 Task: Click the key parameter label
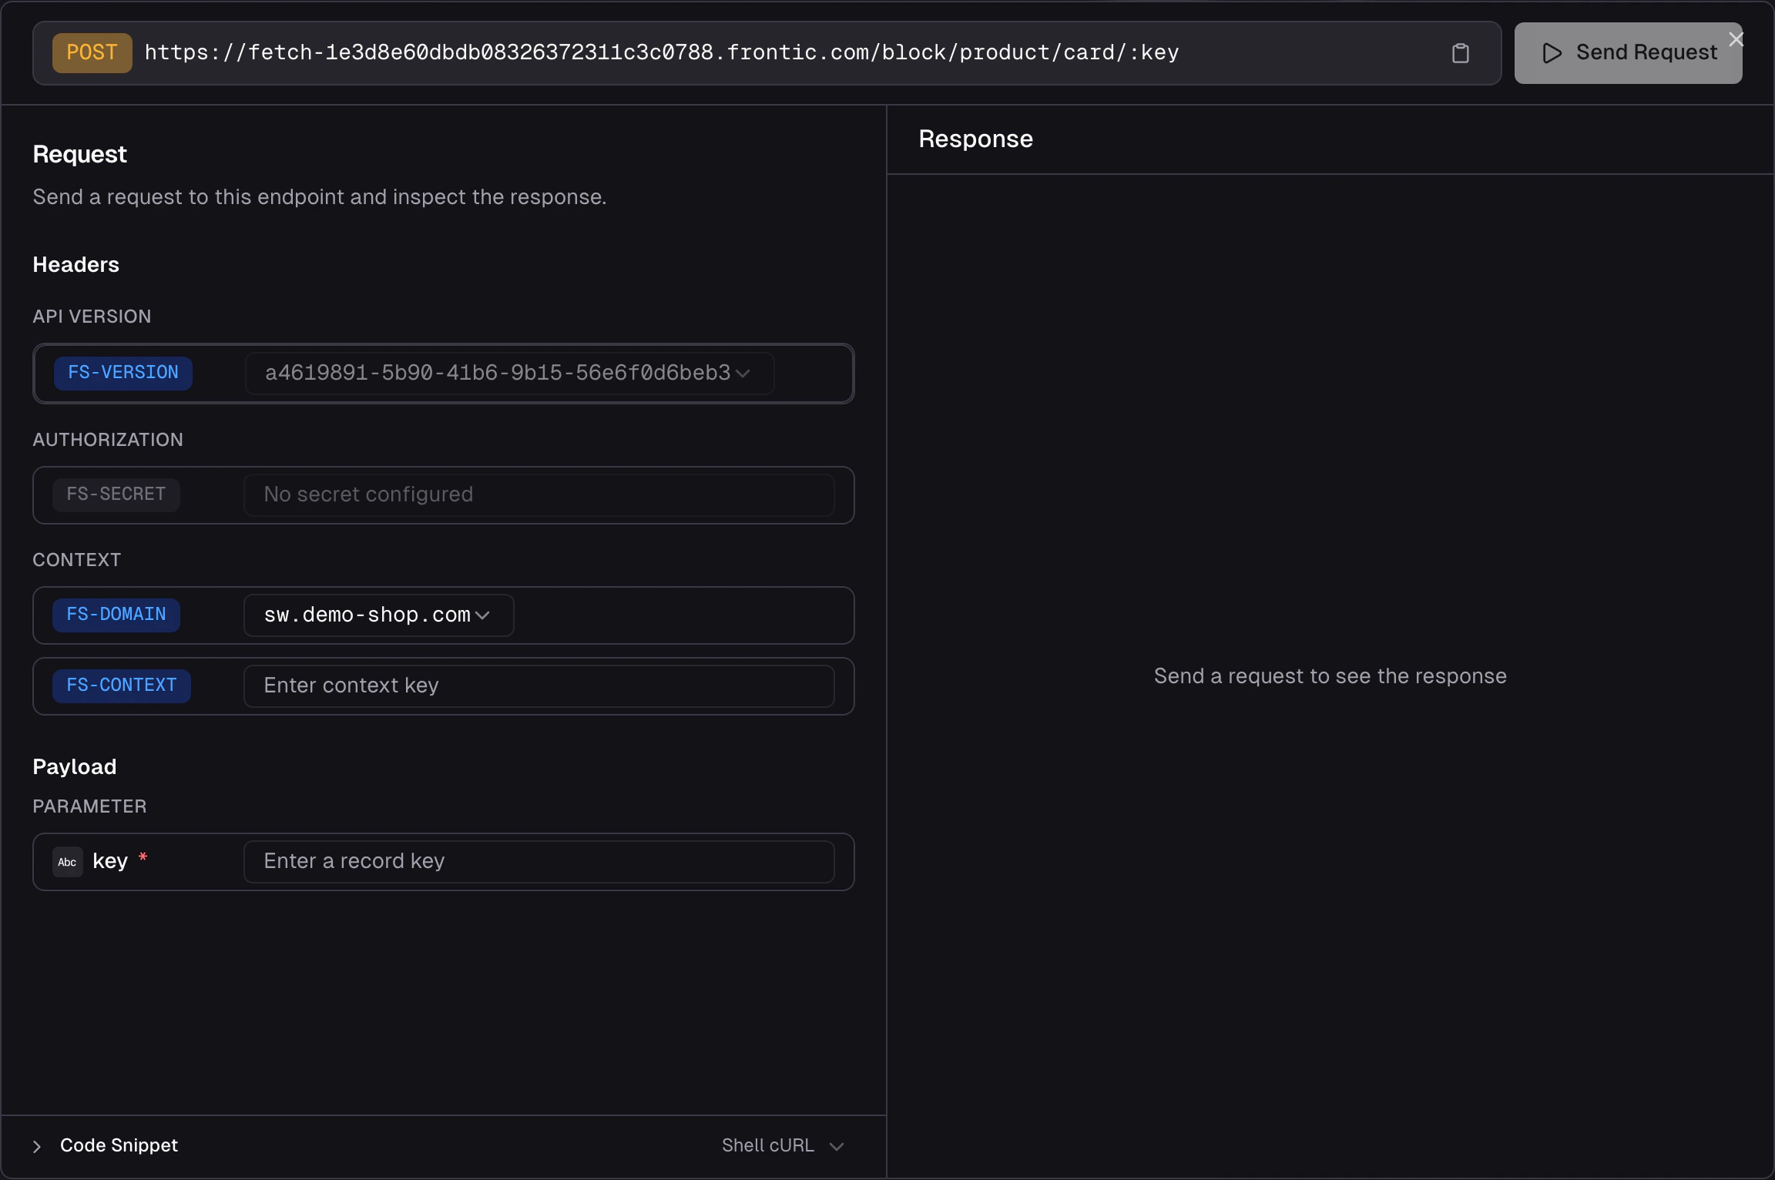click(110, 861)
